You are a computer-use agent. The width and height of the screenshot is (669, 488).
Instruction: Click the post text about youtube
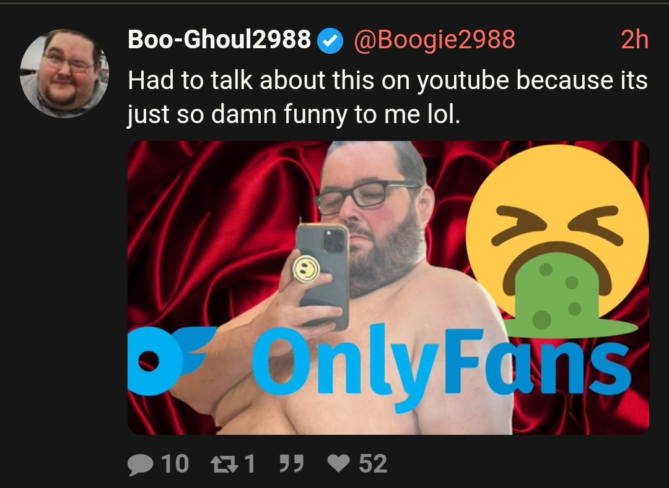[387, 97]
